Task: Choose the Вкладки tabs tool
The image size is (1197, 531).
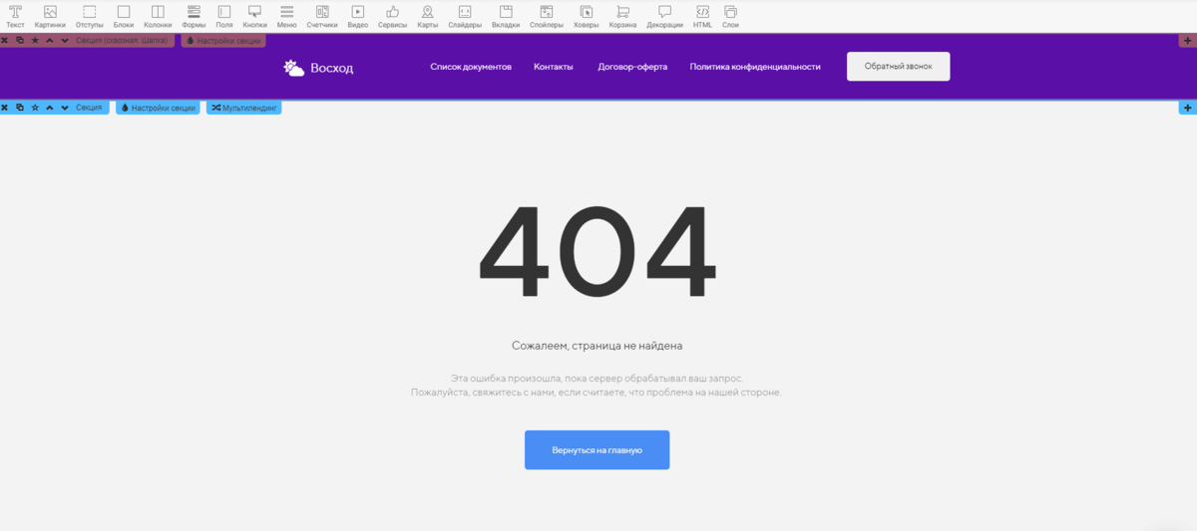Action: coord(506,16)
